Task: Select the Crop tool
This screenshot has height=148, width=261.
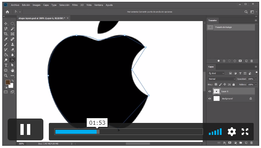Action: (x=6, y=34)
